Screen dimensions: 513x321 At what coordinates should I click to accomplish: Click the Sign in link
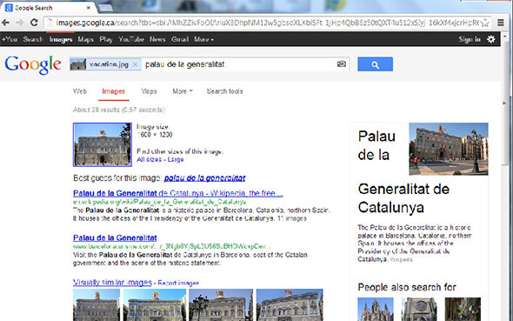470,39
